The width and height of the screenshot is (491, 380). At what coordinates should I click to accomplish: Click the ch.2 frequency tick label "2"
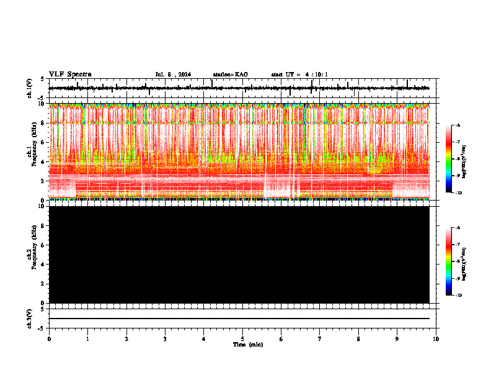pyautogui.click(x=43, y=284)
